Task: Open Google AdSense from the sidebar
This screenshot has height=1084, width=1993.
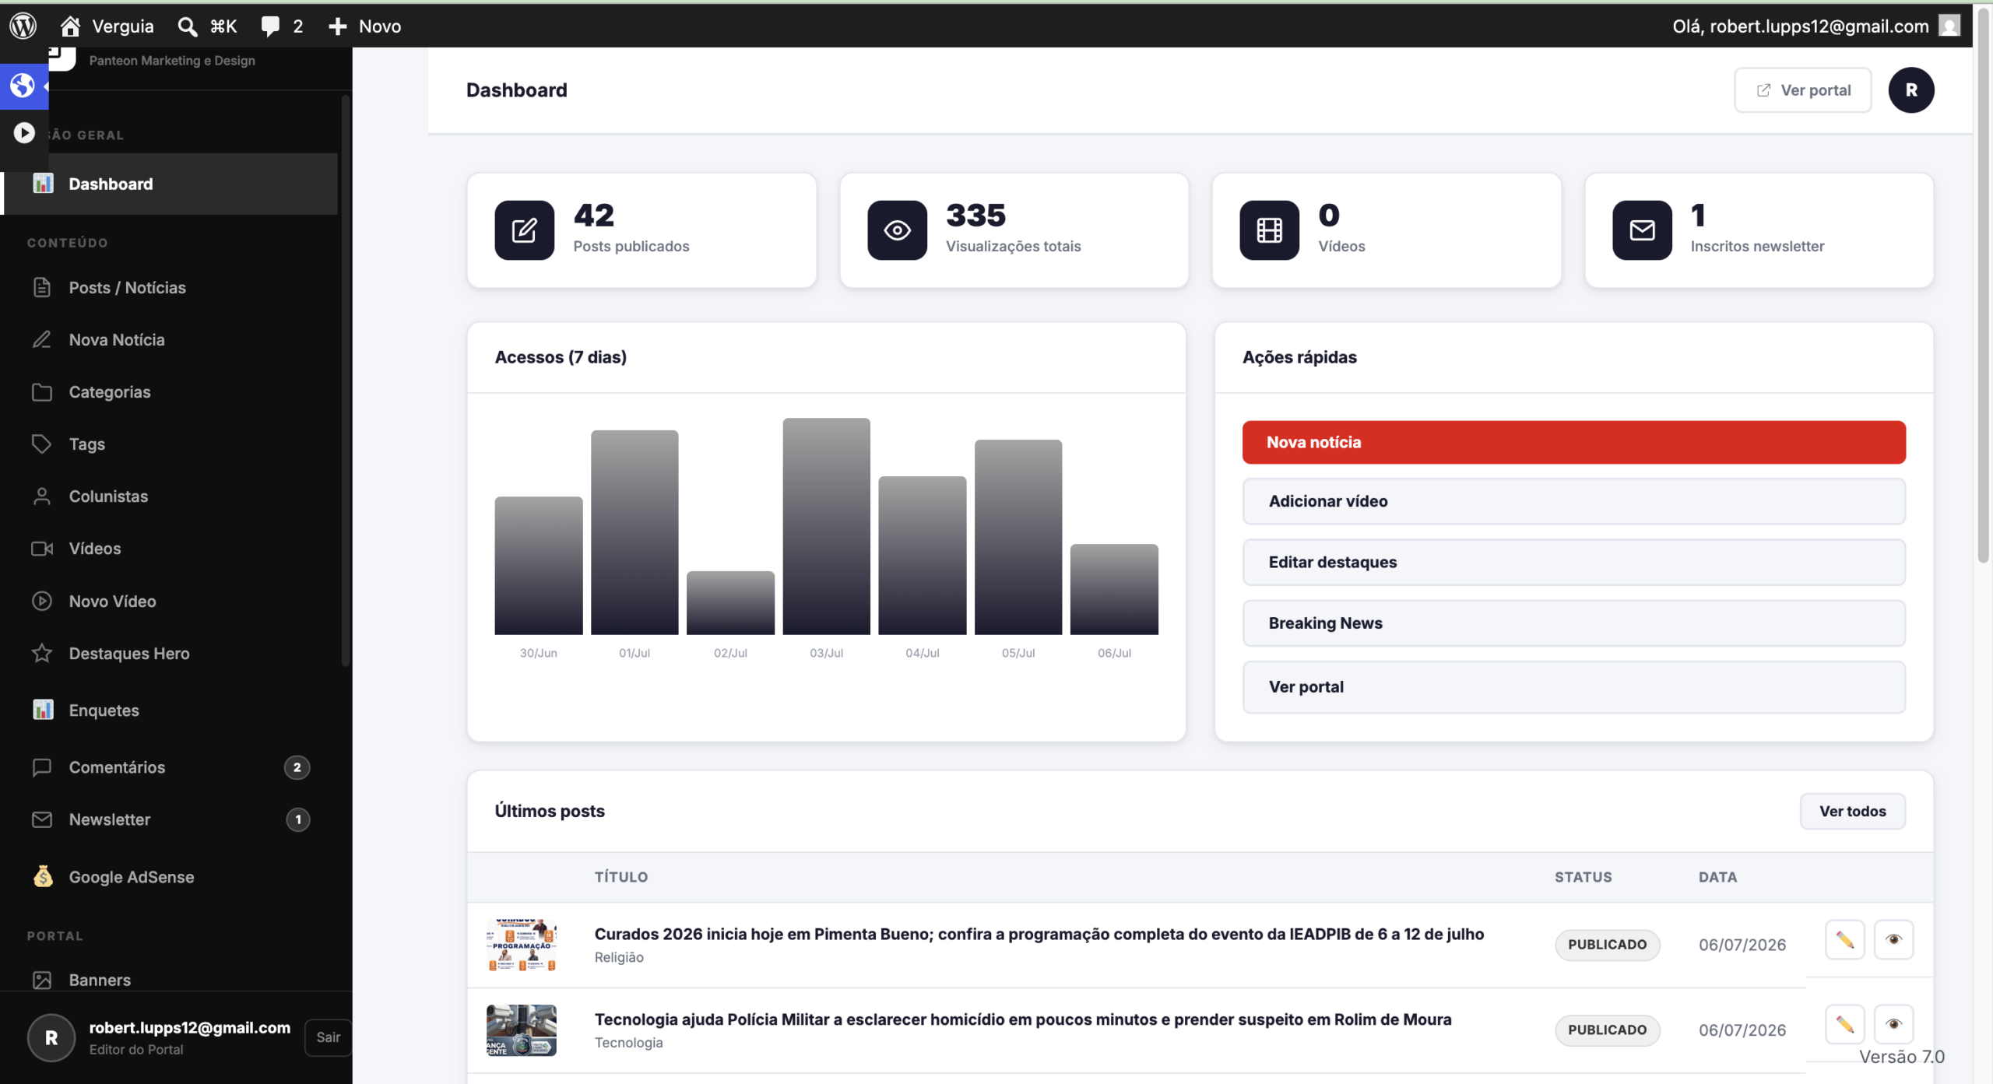Action: (131, 877)
